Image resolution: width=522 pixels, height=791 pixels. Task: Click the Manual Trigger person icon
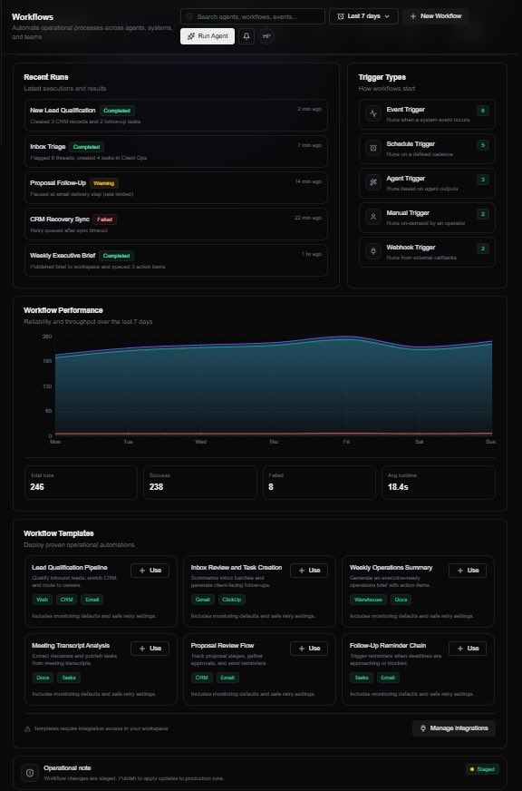372,217
